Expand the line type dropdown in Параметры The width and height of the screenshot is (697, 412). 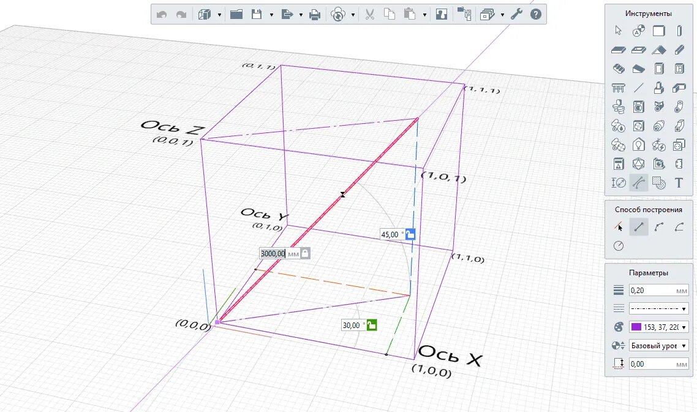[659, 308]
